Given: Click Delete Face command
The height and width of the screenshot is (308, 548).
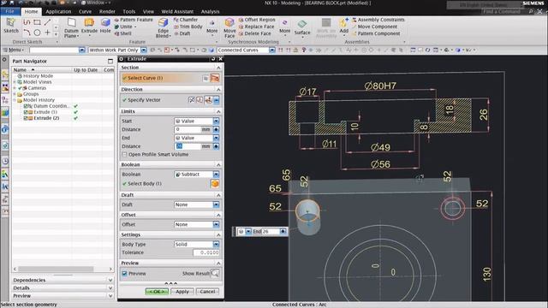Looking at the screenshot, I should 254,33.
